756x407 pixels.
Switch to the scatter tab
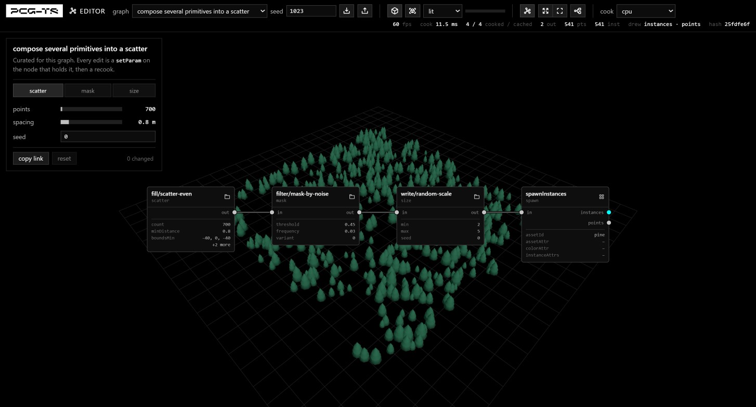pos(38,90)
